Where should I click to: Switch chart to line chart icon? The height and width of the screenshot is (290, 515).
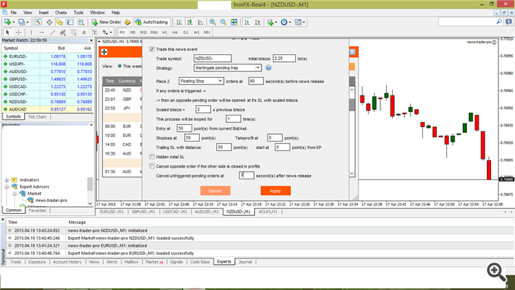pyautogui.click(x=200, y=22)
